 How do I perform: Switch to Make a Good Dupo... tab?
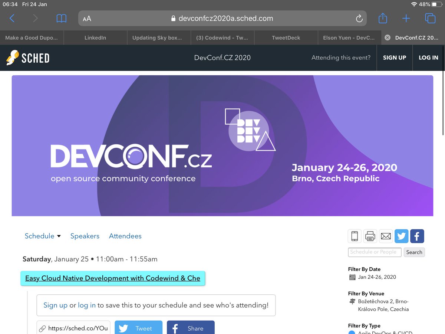coord(32,37)
